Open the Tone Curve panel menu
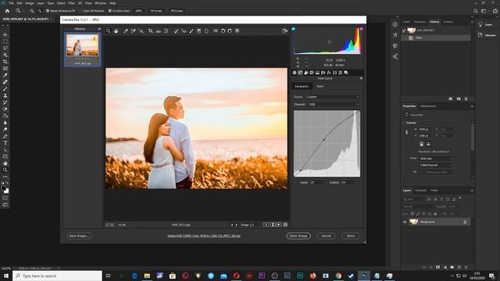 click(361, 78)
